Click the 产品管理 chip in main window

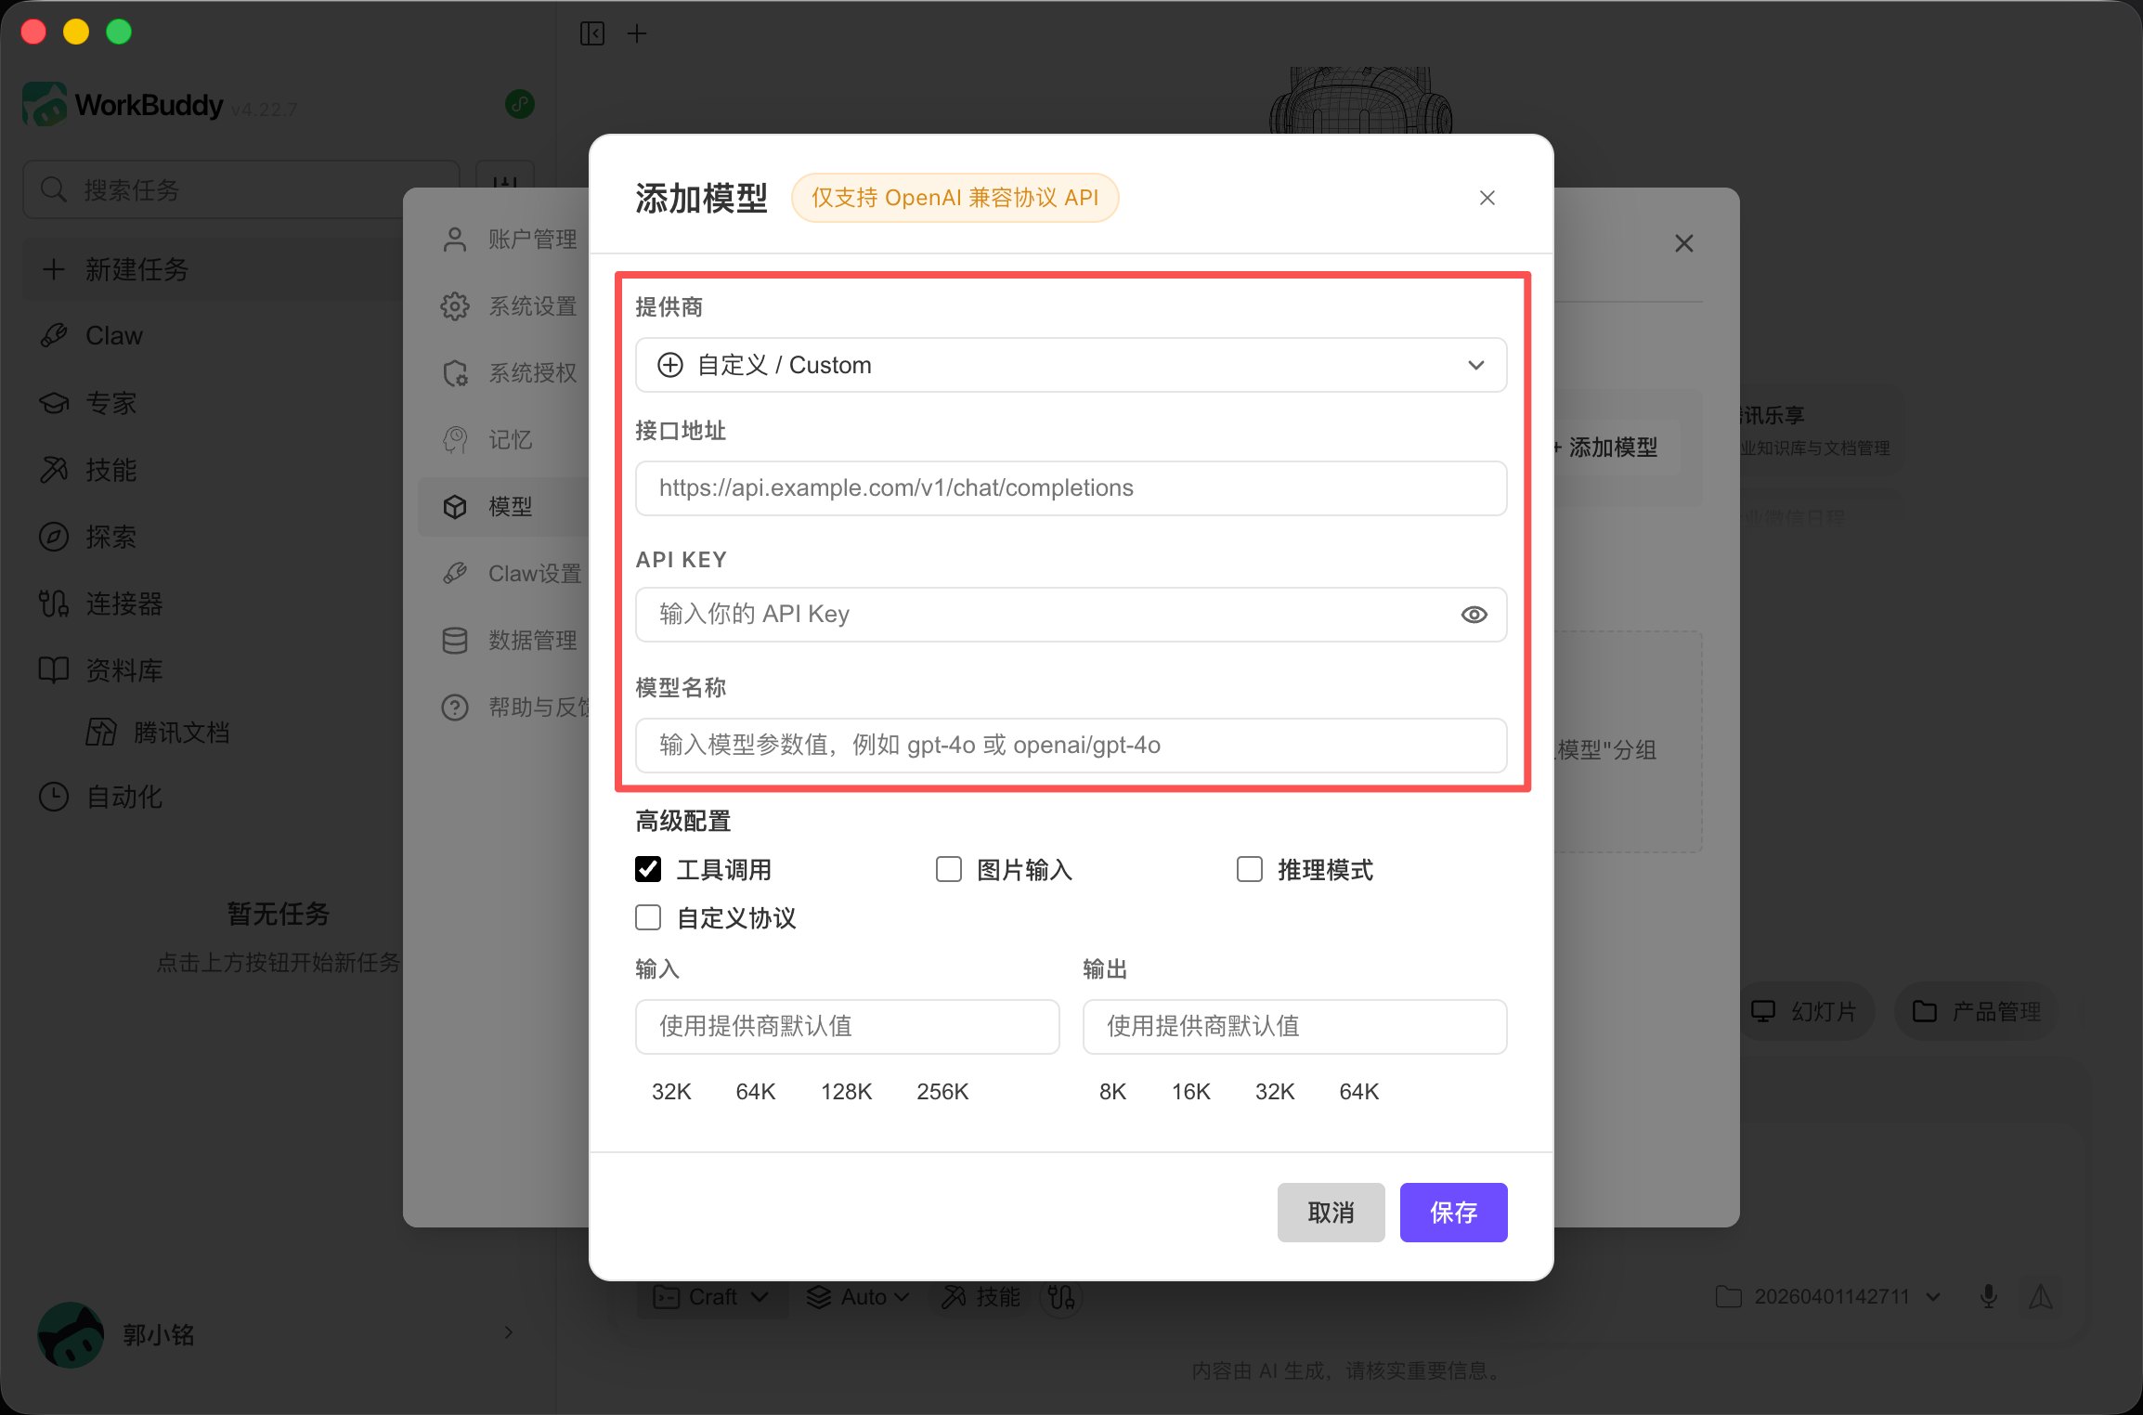click(x=1977, y=1011)
